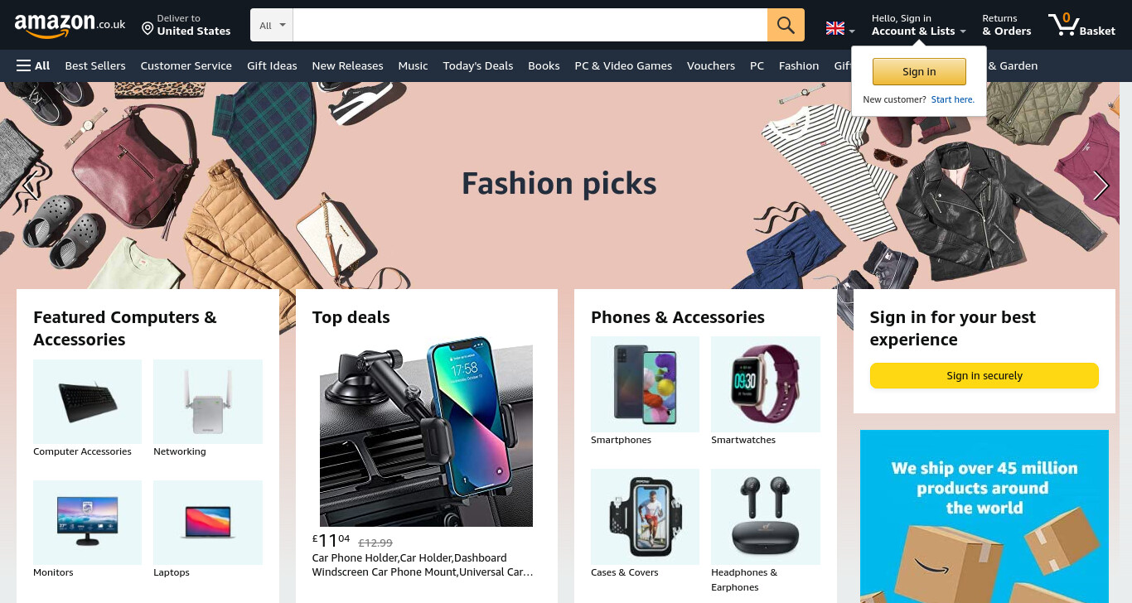Image resolution: width=1132 pixels, height=603 pixels.
Task: Open Today's Deals in navigation bar
Action: 478,65
